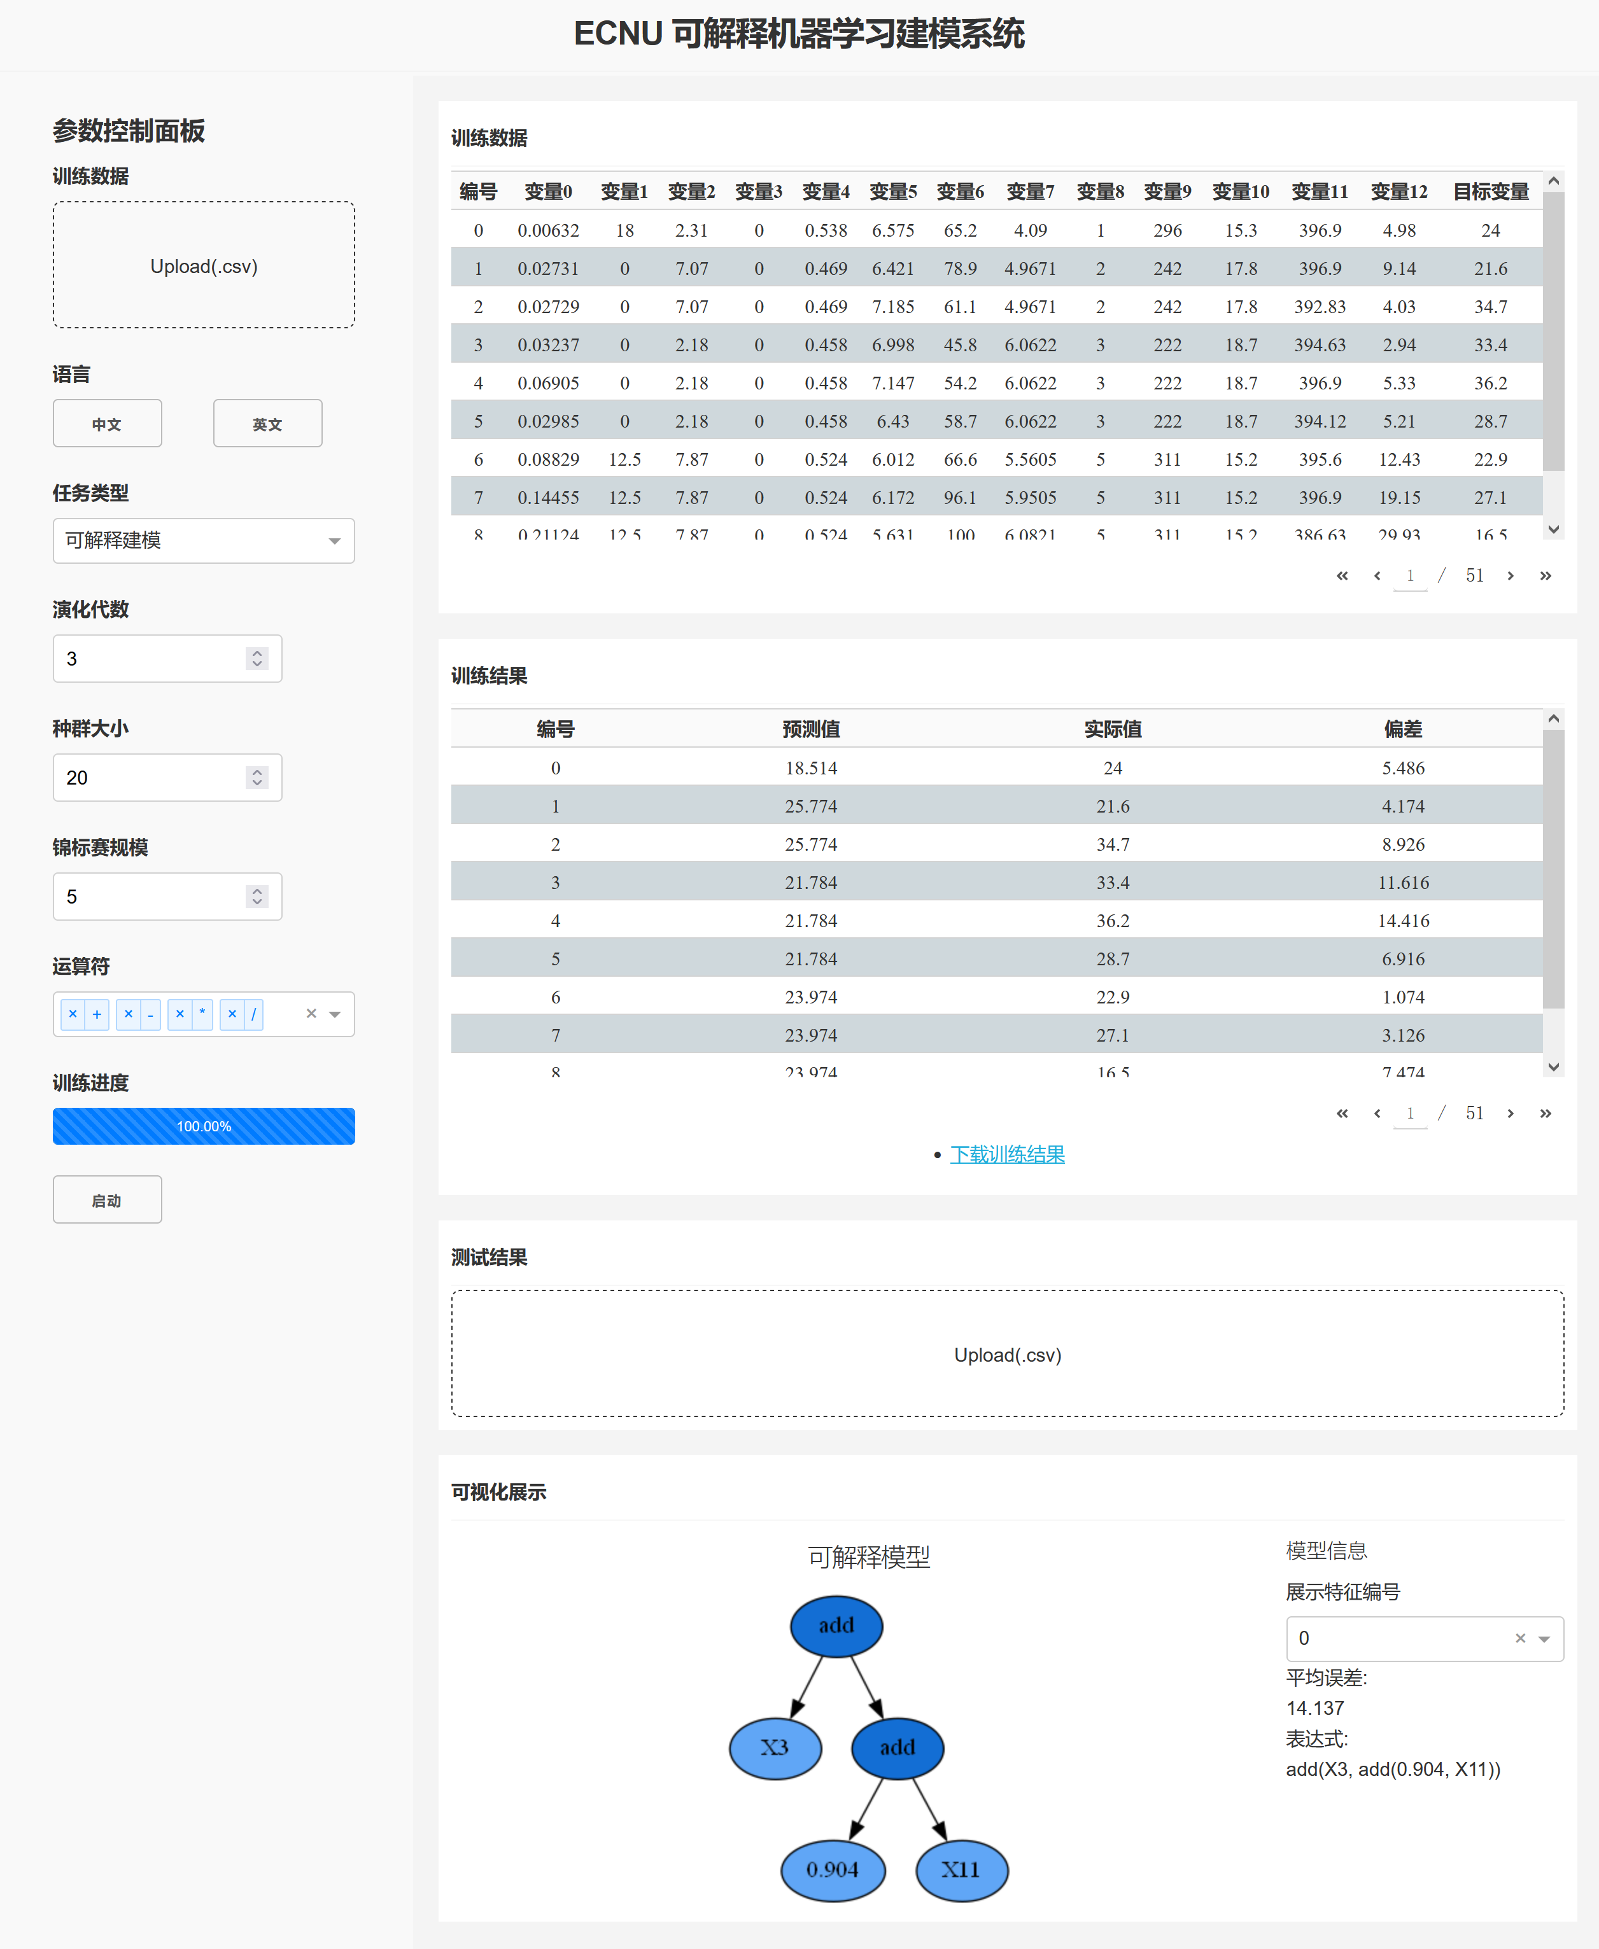Go to first page of training data

click(x=1342, y=575)
